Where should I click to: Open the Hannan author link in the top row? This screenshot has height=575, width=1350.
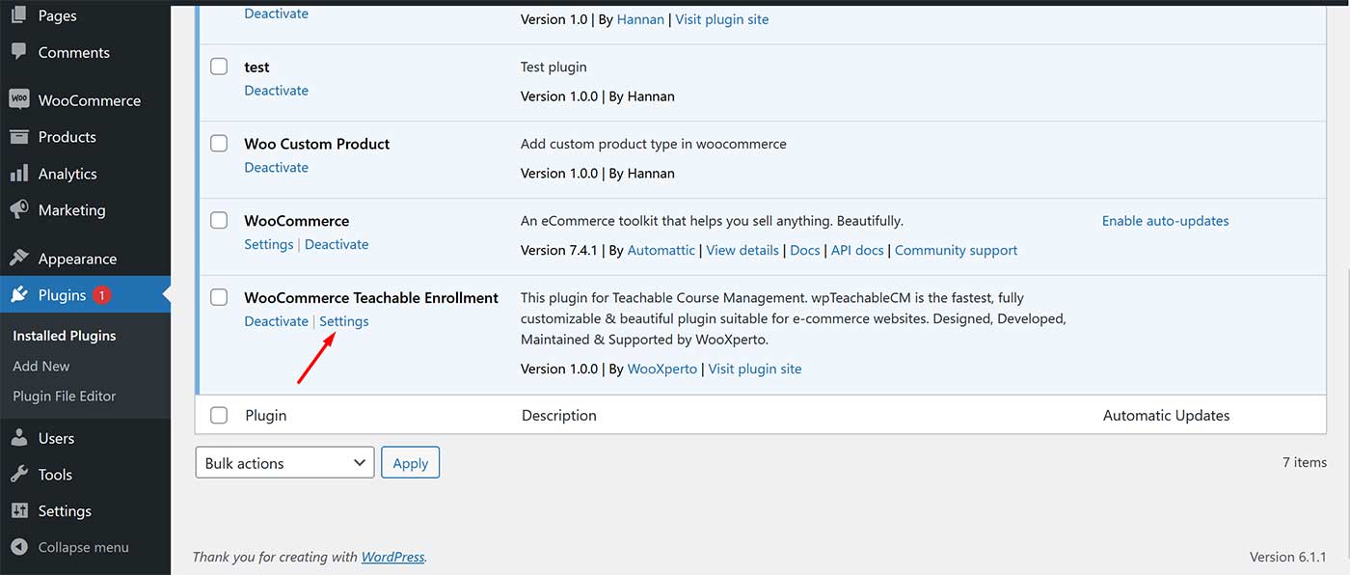[641, 19]
